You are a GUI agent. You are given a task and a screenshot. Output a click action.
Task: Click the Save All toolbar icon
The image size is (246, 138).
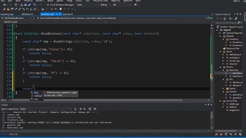29,5
